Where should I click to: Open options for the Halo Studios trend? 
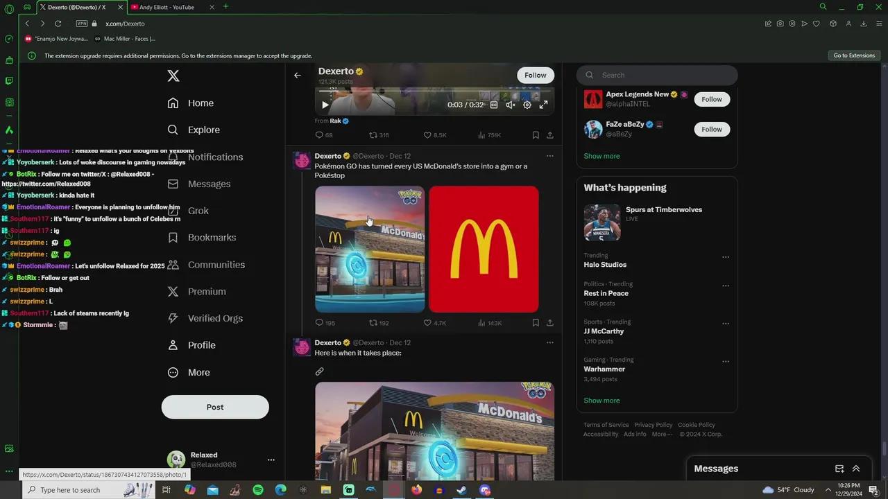tap(726, 257)
